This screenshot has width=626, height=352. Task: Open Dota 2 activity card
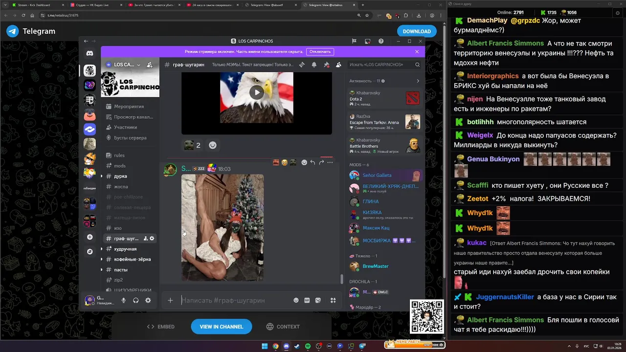[384, 98]
